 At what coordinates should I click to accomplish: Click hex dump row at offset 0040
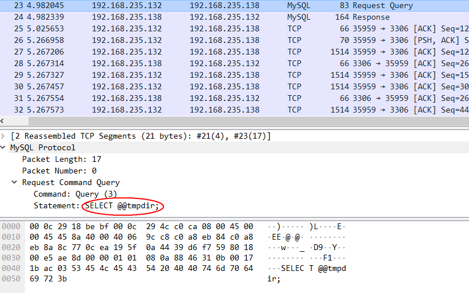tap(141, 269)
